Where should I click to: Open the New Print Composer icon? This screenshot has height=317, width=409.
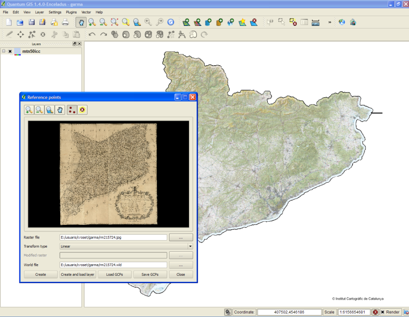coord(54,22)
